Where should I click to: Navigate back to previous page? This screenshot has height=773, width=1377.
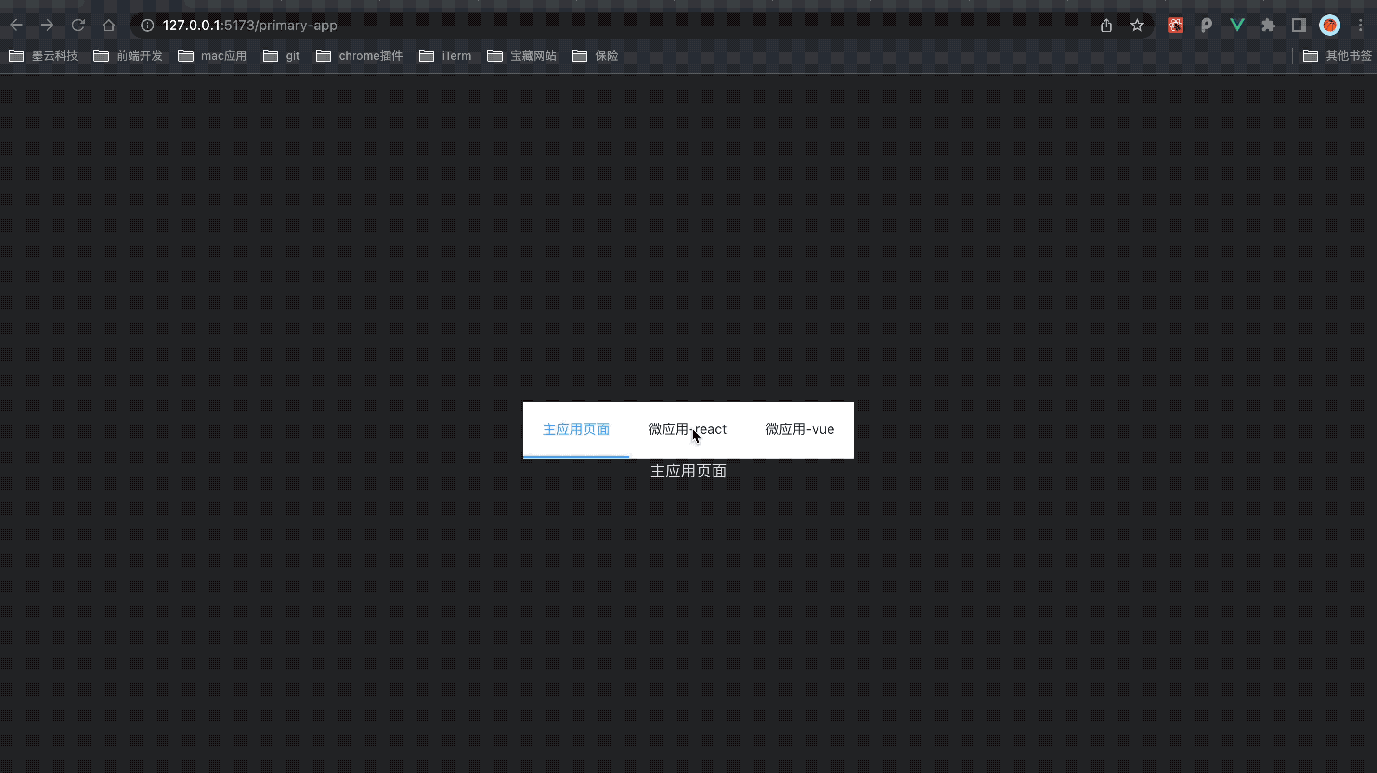[16, 25]
